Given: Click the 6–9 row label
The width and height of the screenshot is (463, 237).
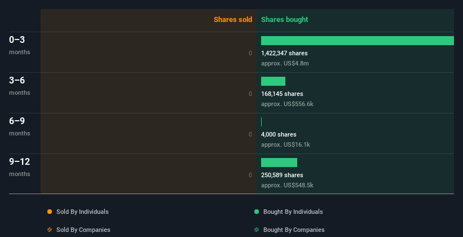Looking at the screenshot, I should coord(17,121).
